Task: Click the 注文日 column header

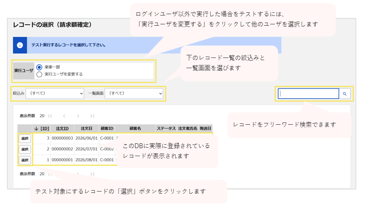Action: coord(86,128)
